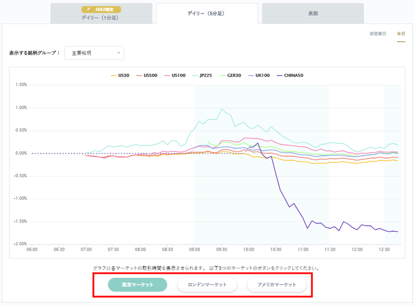The height and width of the screenshot is (306, 414).
Task: Select the 本日 view
Action: point(400,34)
